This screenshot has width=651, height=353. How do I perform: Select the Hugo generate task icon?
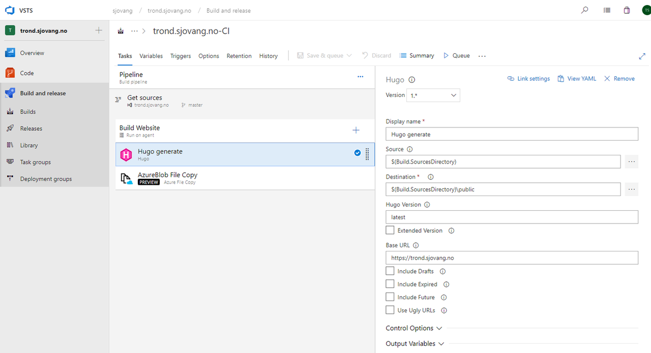(126, 154)
